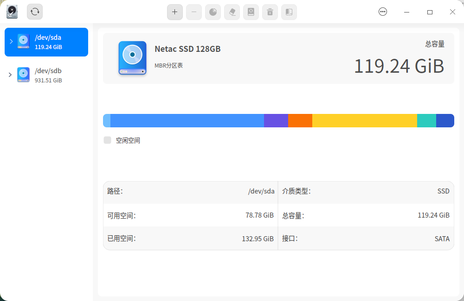The width and height of the screenshot is (464, 301).
Task: Click the SSD media type value
Action: [x=443, y=191]
